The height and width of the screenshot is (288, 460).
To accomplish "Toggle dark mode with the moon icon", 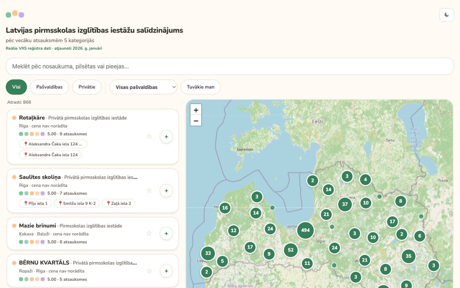I will [x=447, y=15].
